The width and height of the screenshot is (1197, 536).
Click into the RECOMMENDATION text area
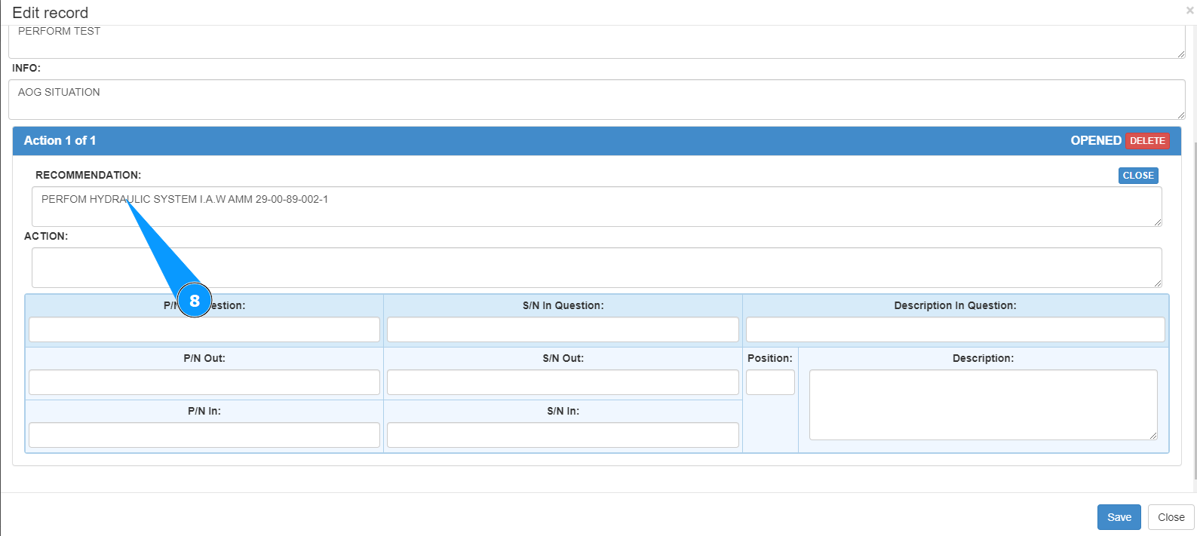tap(597, 207)
